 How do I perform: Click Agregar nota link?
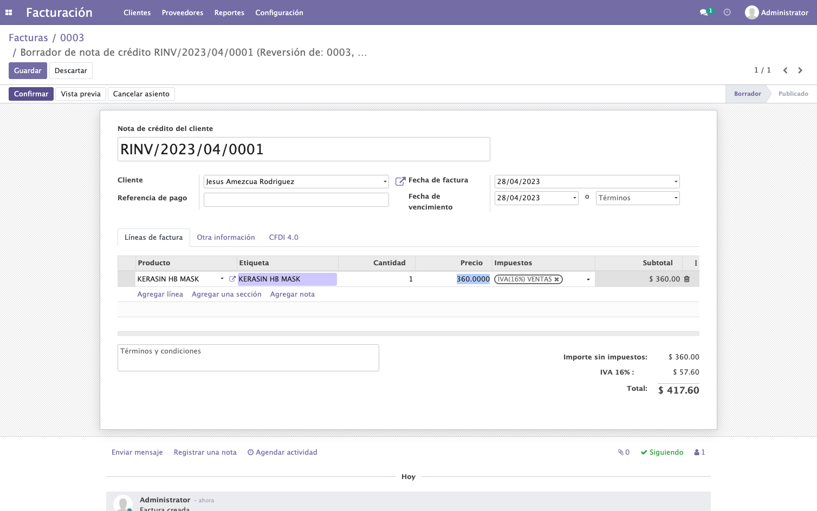tap(293, 294)
